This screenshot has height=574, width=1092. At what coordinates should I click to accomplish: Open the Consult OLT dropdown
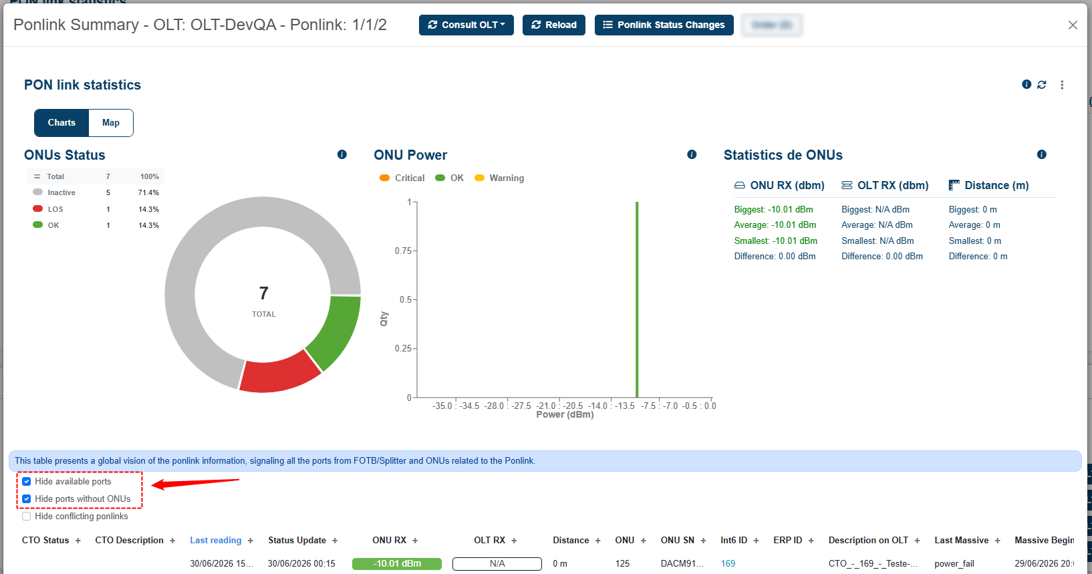pos(466,25)
